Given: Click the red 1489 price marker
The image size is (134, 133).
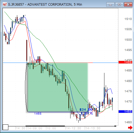Looking at the screenshot, I should 125,62.
